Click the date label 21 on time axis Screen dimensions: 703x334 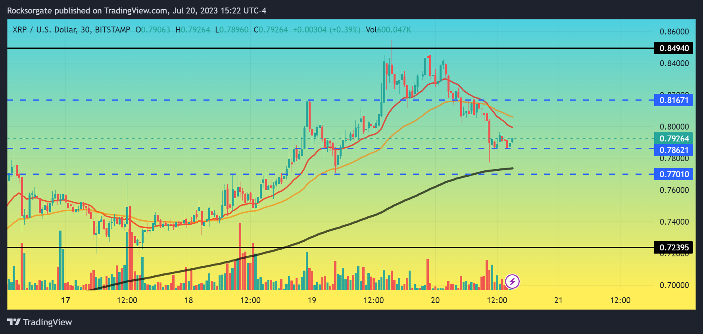pyautogui.click(x=558, y=300)
